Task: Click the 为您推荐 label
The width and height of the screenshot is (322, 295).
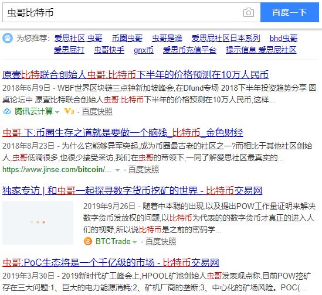Action: (x=33, y=38)
